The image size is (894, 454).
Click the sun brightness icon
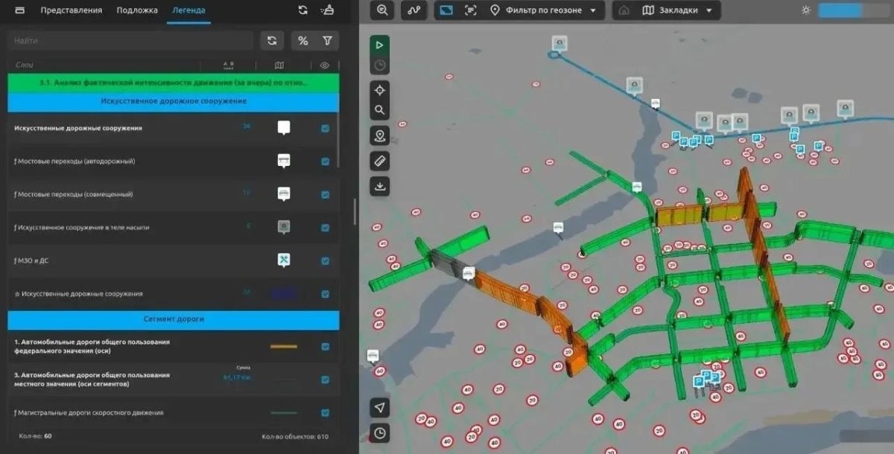805,10
